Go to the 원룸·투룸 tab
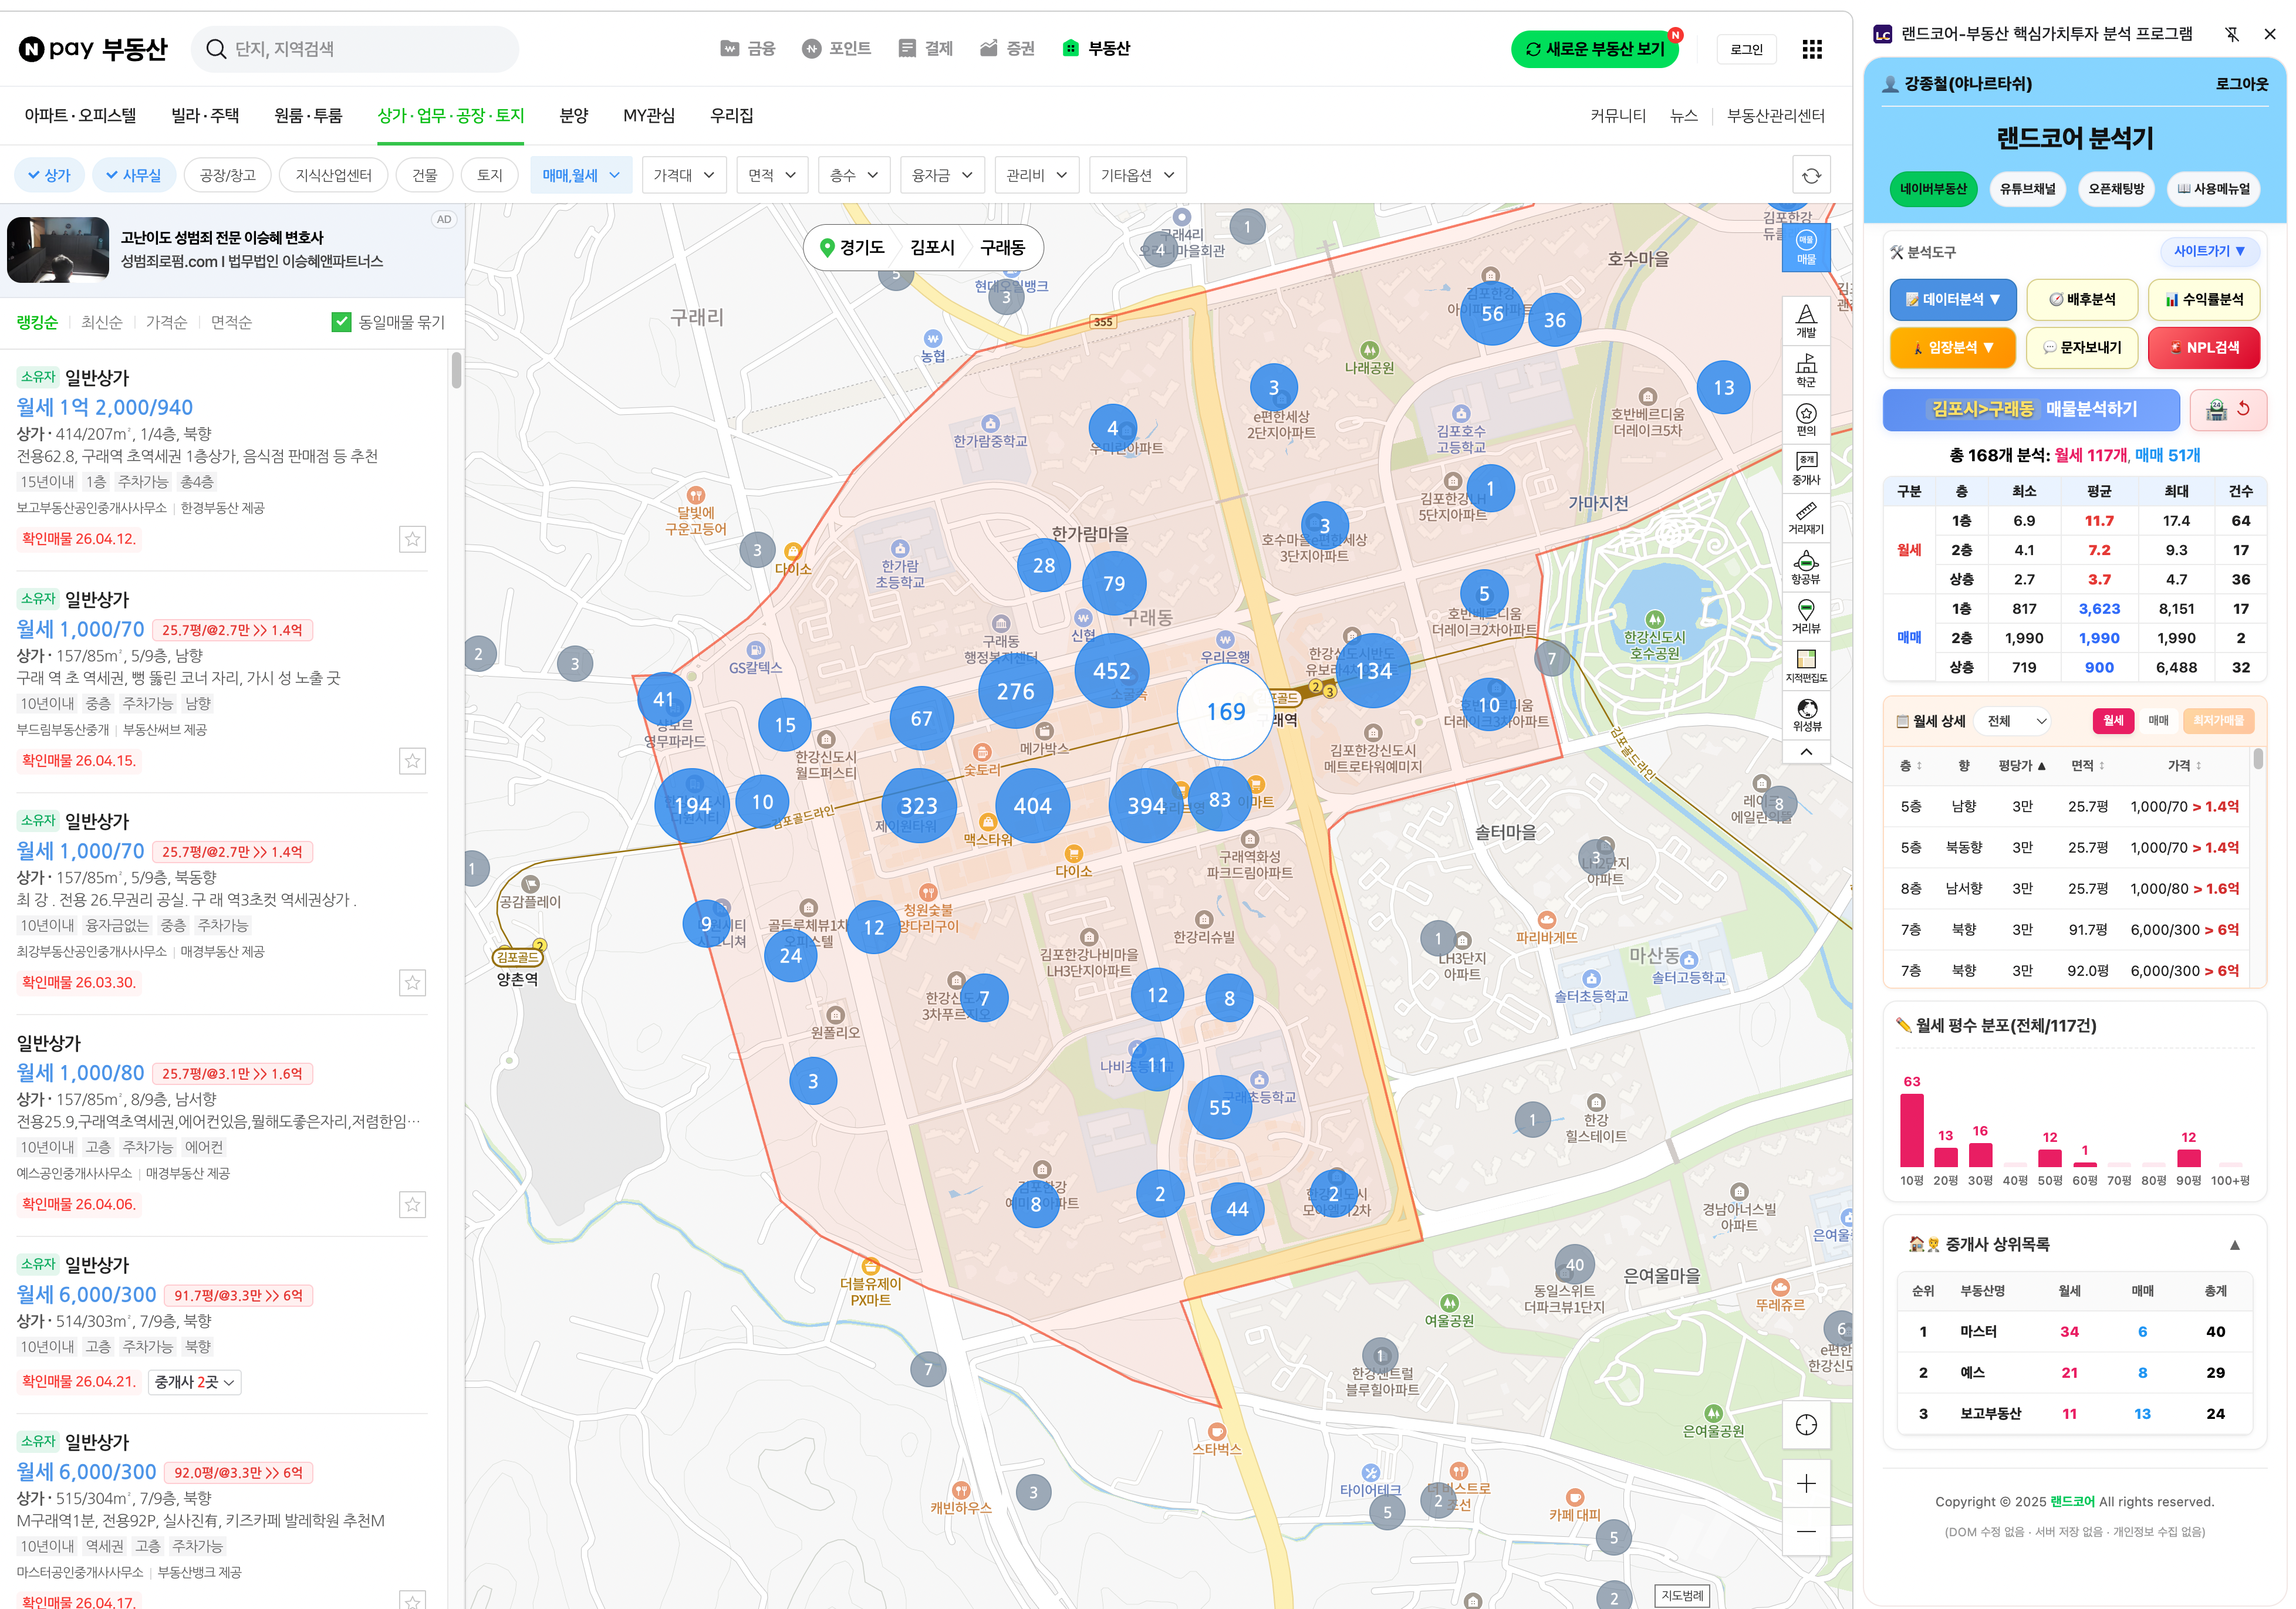Screen dimensions: 2296x1609 click(x=308, y=116)
